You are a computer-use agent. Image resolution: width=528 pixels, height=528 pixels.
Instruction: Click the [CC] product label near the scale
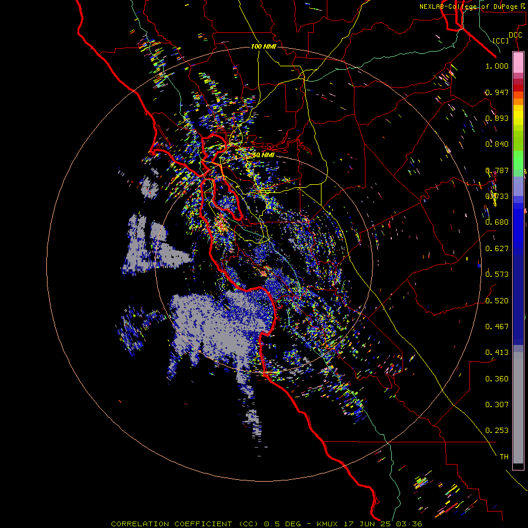(x=500, y=40)
